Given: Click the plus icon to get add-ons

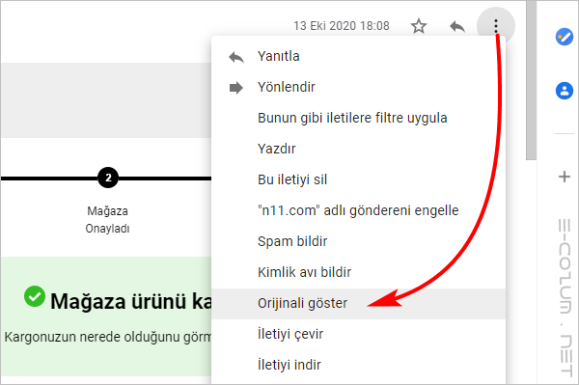Looking at the screenshot, I should (x=564, y=177).
